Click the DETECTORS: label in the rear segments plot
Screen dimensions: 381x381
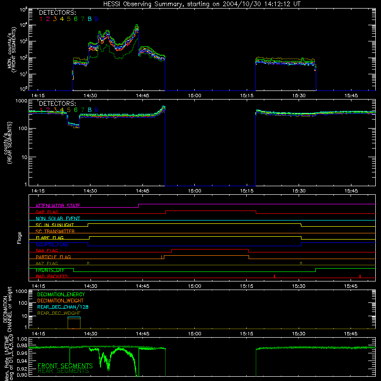click(x=57, y=104)
